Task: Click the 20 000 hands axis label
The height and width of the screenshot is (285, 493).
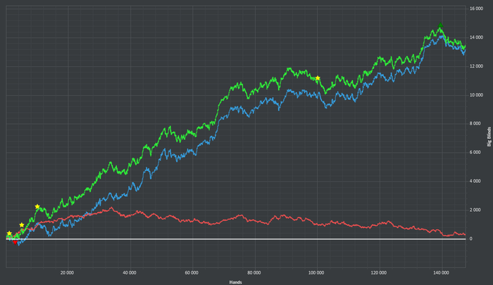Action: pos(67,273)
